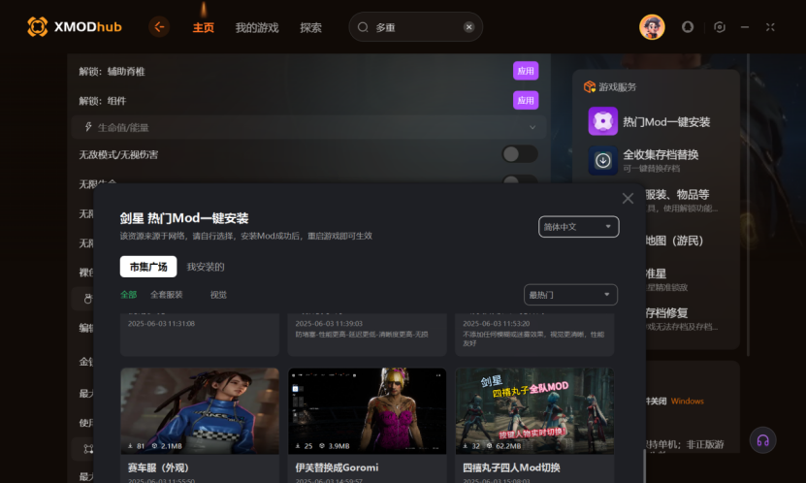Open the 存档修复 service

tap(666, 313)
